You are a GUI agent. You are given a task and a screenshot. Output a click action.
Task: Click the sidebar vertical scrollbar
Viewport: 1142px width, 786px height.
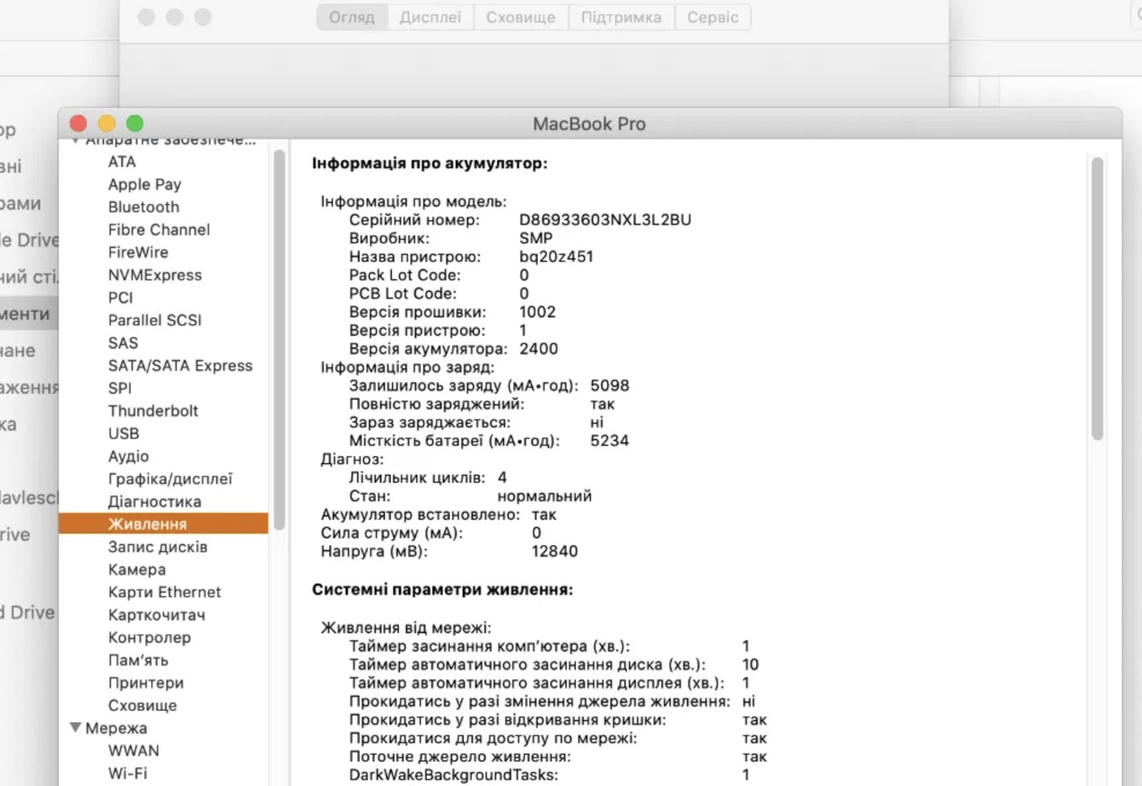click(x=279, y=340)
